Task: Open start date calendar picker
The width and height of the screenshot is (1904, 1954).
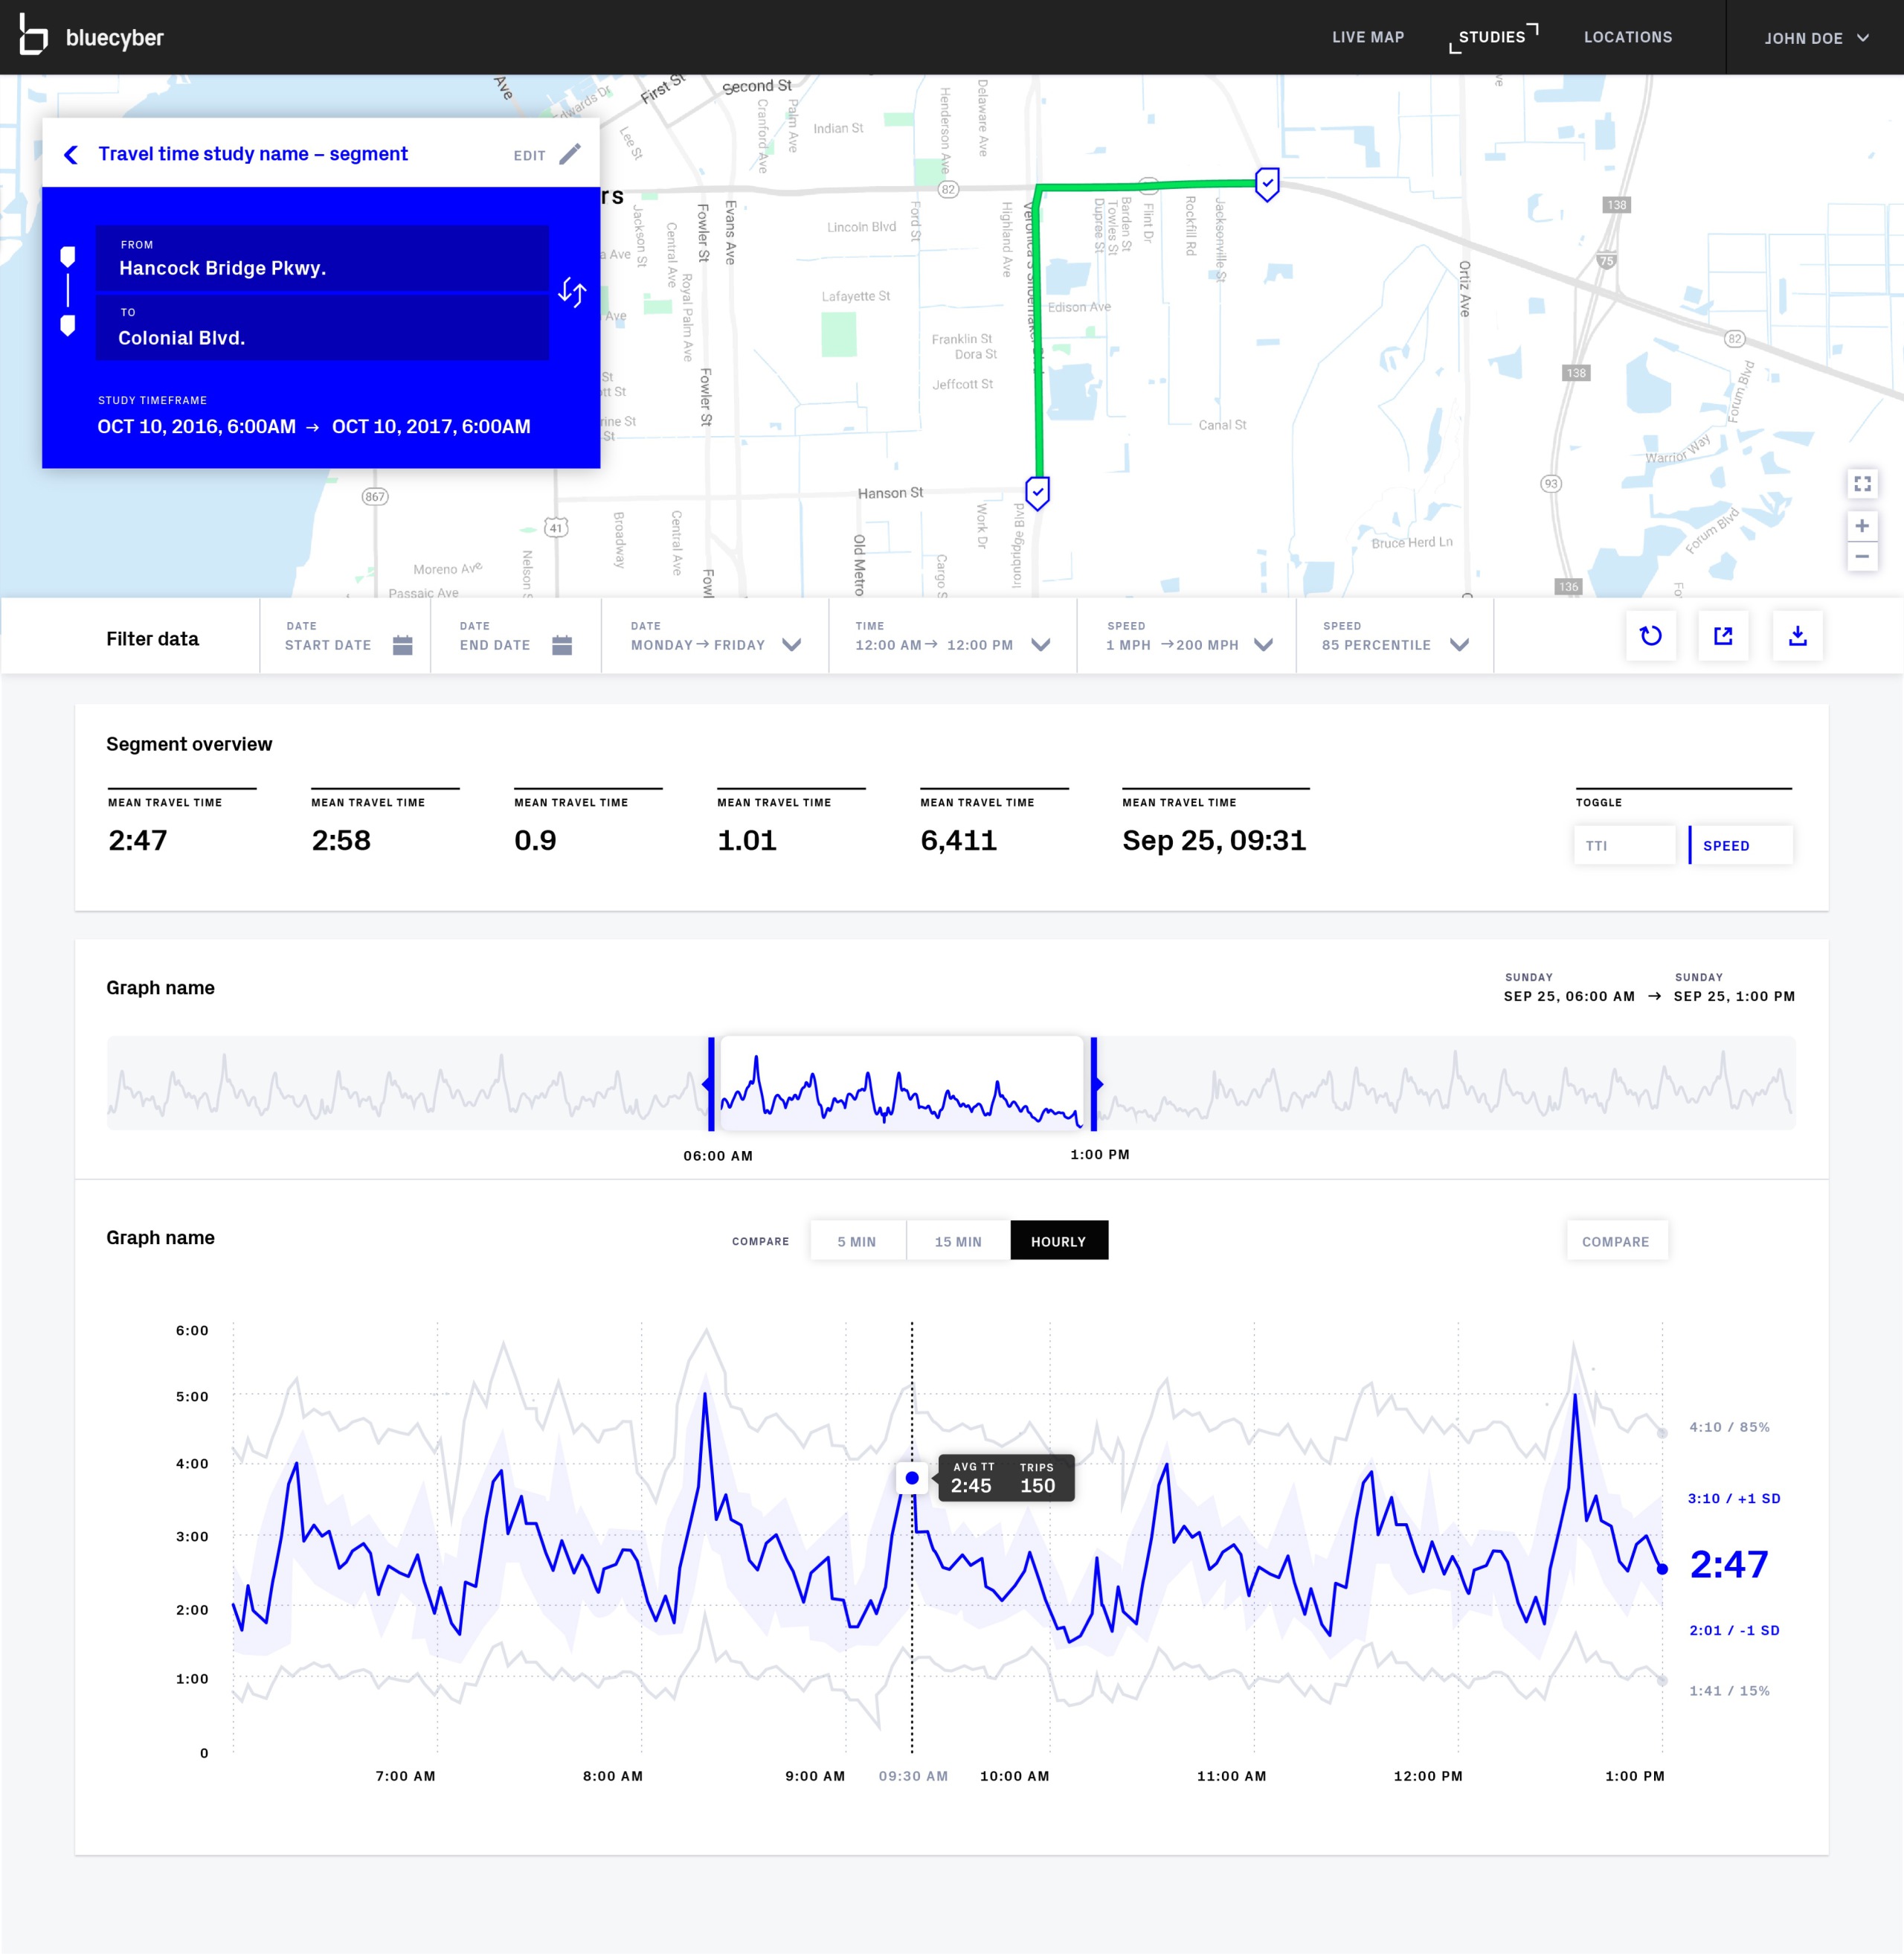Action: tap(402, 645)
